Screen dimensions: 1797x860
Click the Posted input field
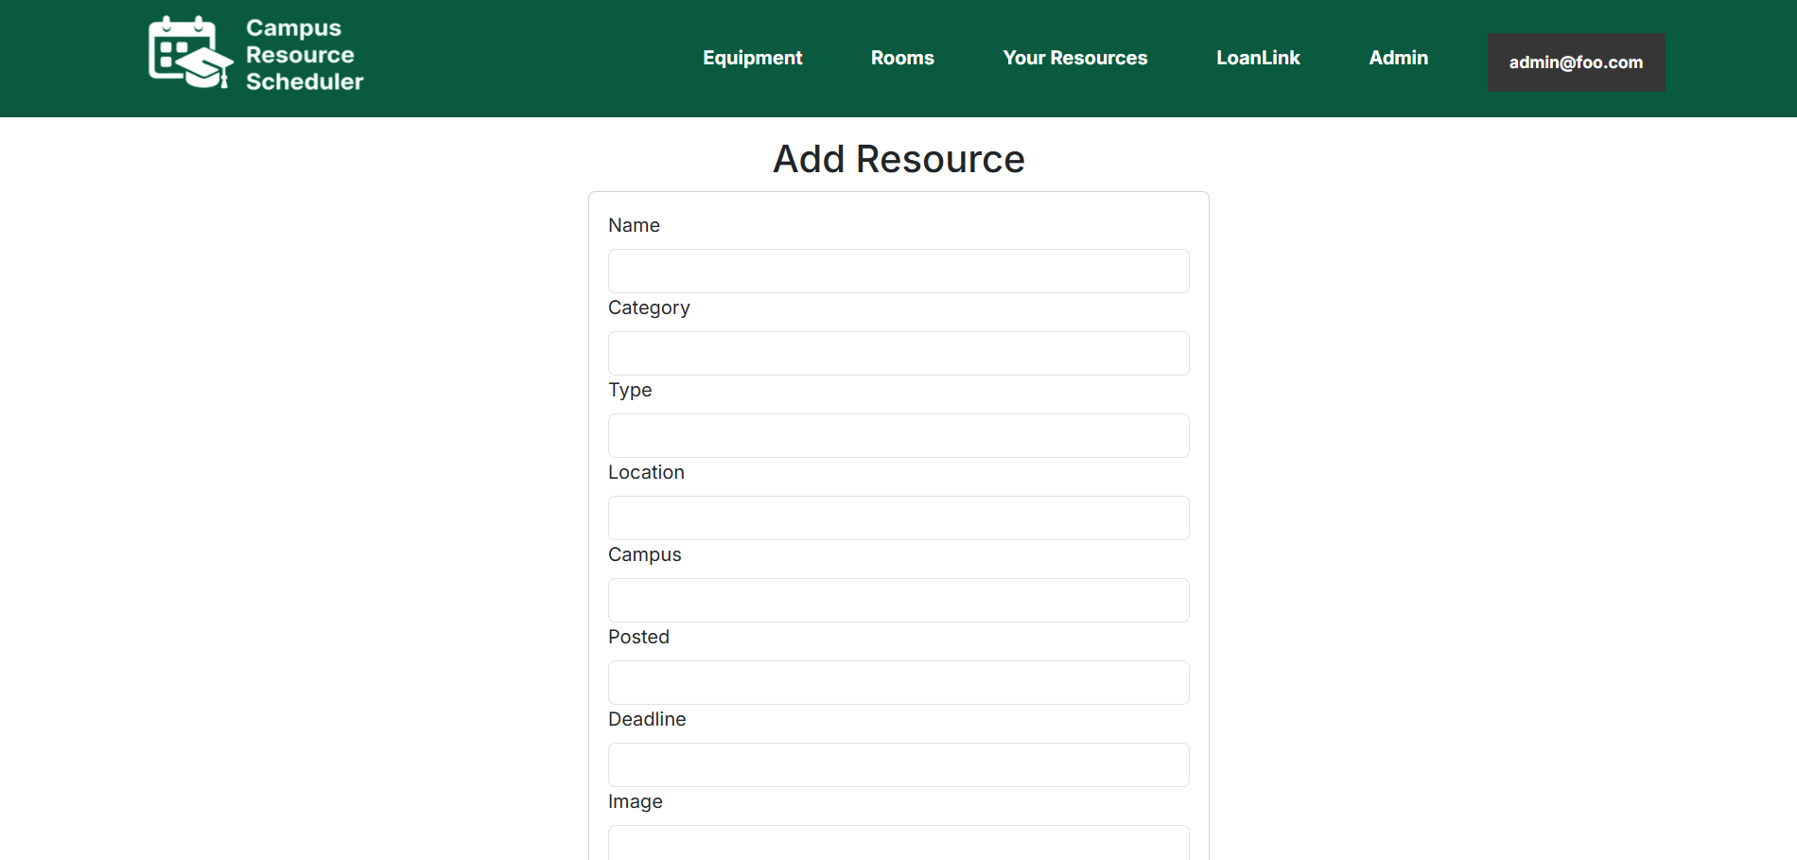point(898,683)
